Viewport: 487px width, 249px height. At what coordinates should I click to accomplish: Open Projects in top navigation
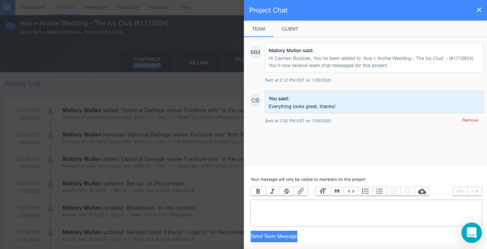[x=65, y=7]
